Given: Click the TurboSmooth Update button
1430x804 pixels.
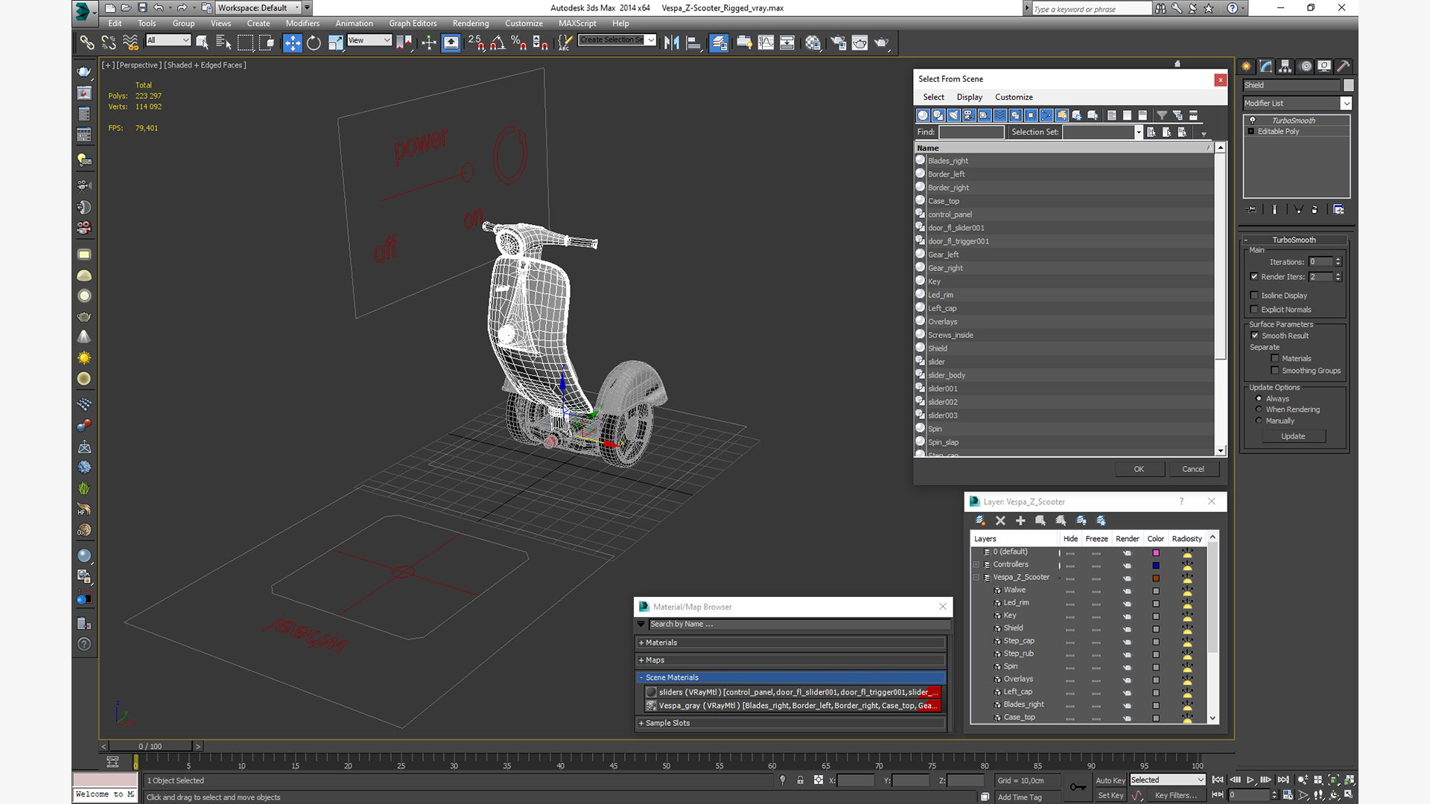Looking at the screenshot, I should coord(1293,437).
